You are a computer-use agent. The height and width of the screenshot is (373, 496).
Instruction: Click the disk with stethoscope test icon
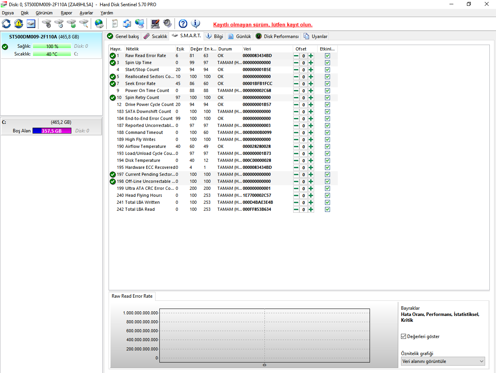[x=47, y=24]
